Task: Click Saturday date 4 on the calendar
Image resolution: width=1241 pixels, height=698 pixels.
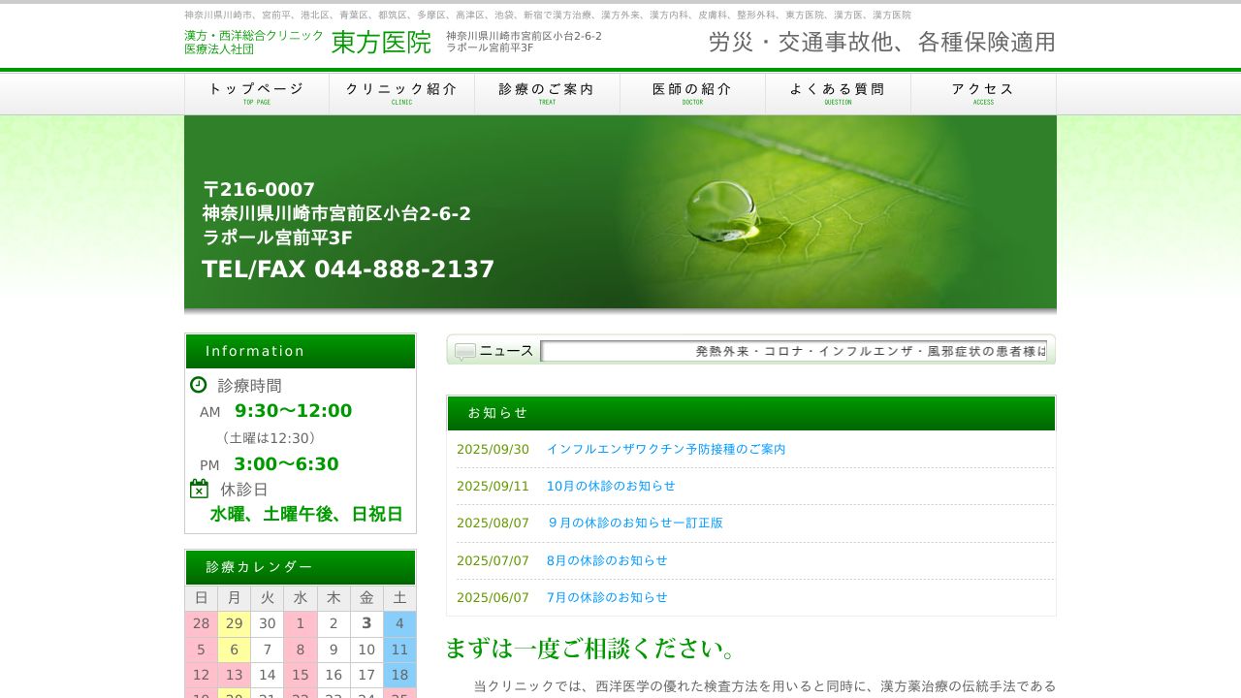Action: click(399, 623)
